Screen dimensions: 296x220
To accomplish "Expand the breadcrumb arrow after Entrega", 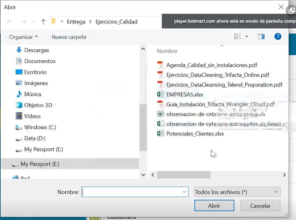I will [x=90, y=22].
